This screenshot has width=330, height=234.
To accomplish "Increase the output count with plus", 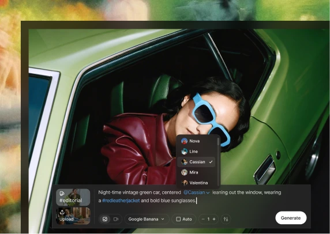I will (x=214, y=219).
